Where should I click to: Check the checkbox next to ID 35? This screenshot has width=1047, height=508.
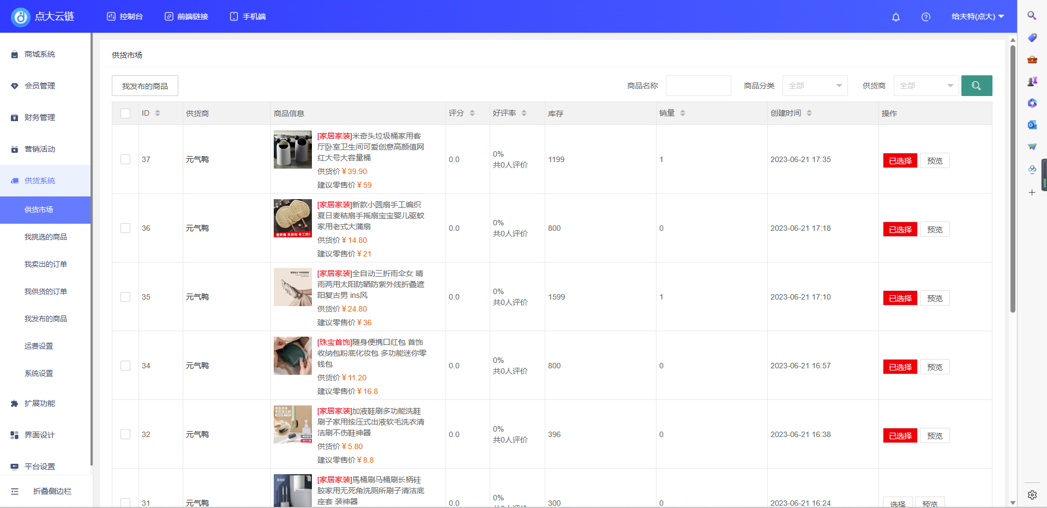pyautogui.click(x=125, y=297)
